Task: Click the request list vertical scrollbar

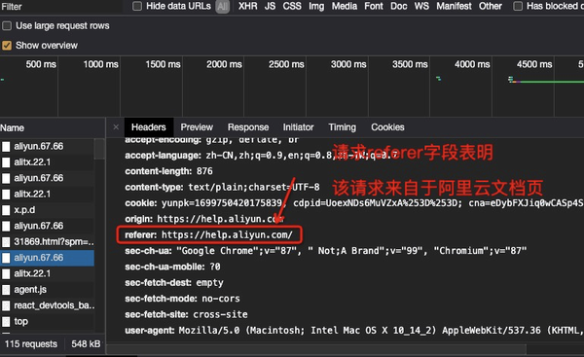Action: click(99, 149)
